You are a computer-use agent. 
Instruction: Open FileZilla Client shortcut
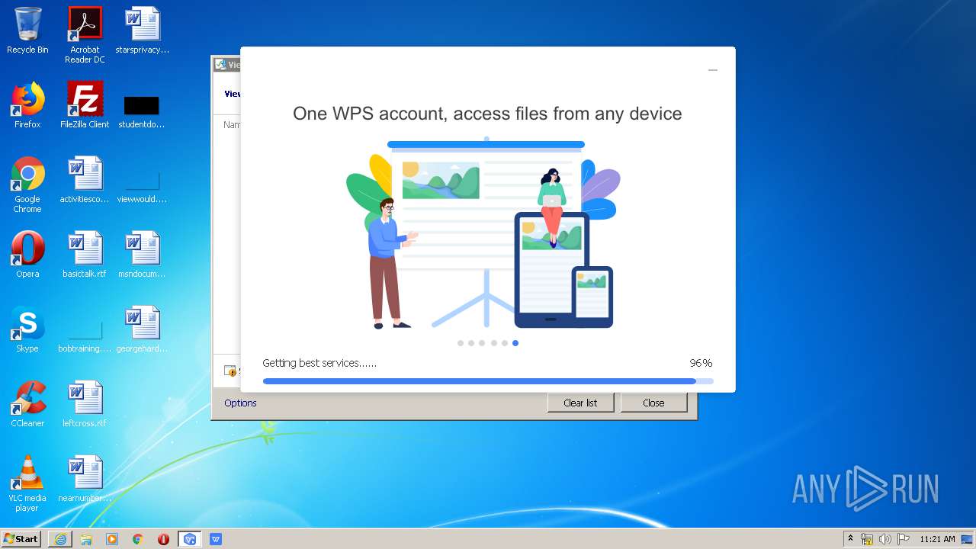tap(85, 105)
